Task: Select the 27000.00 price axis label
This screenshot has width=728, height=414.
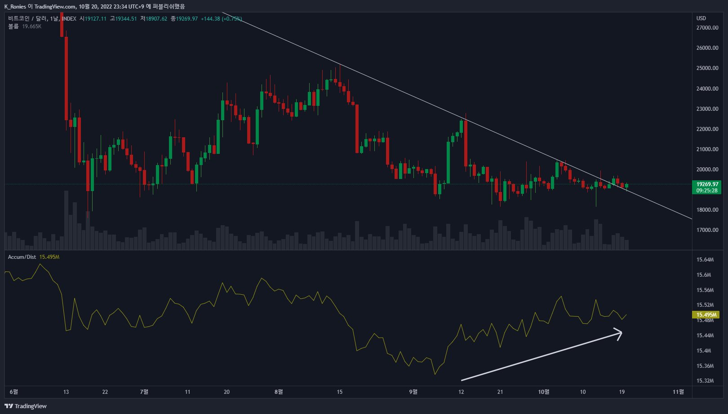Action: coord(707,28)
